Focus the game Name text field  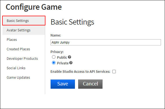coord(105,42)
